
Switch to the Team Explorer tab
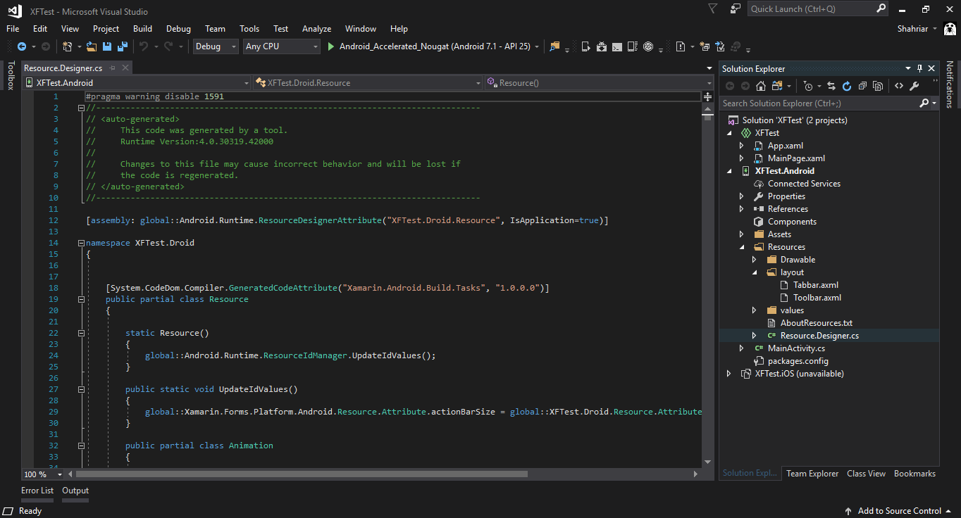[x=812, y=474]
